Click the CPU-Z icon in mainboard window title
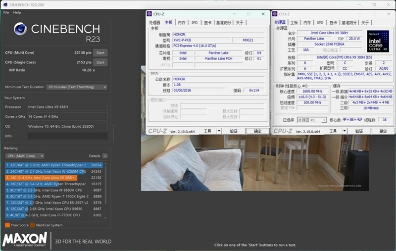This screenshot has height=251, width=396. [149, 14]
